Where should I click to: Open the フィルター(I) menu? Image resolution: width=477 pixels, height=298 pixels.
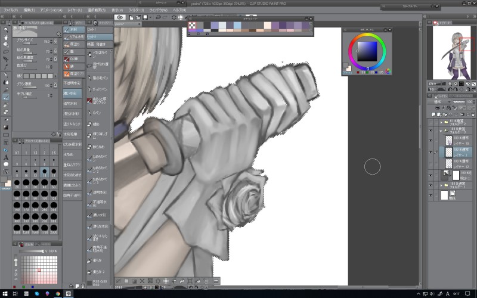coord(136,10)
